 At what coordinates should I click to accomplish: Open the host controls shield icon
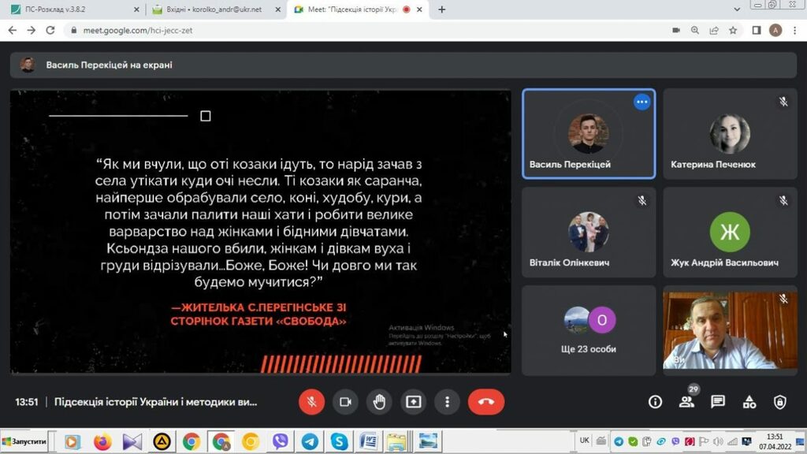tap(779, 402)
